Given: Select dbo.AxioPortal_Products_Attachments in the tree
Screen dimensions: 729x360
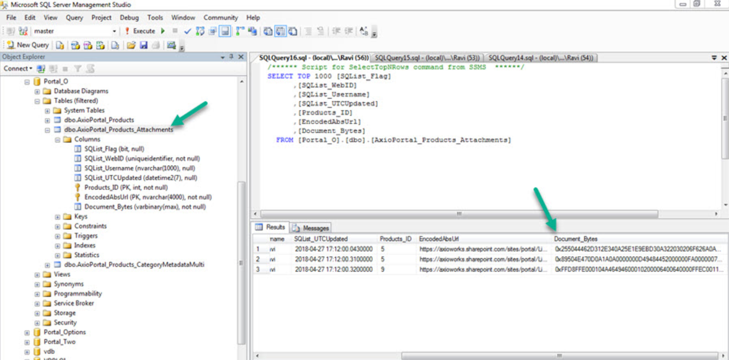Looking at the screenshot, I should click(x=119, y=130).
